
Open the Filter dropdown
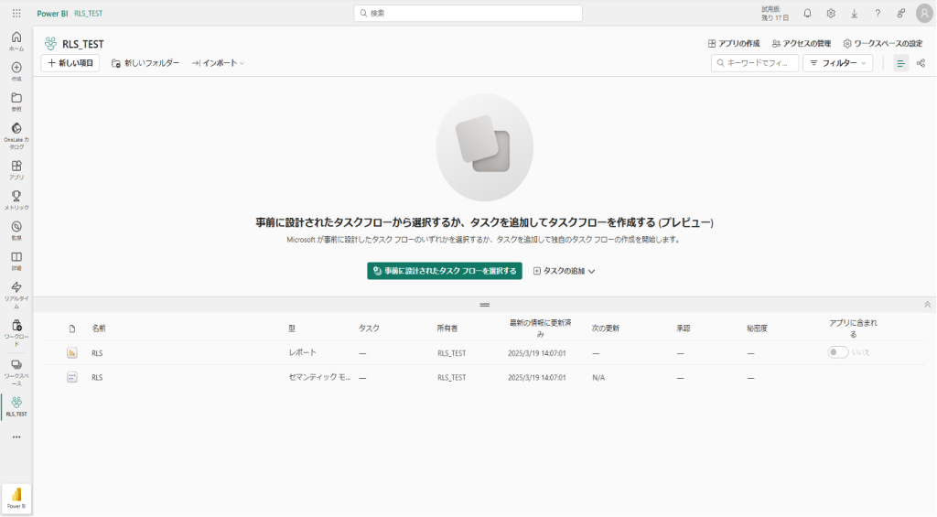coord(837,63)
